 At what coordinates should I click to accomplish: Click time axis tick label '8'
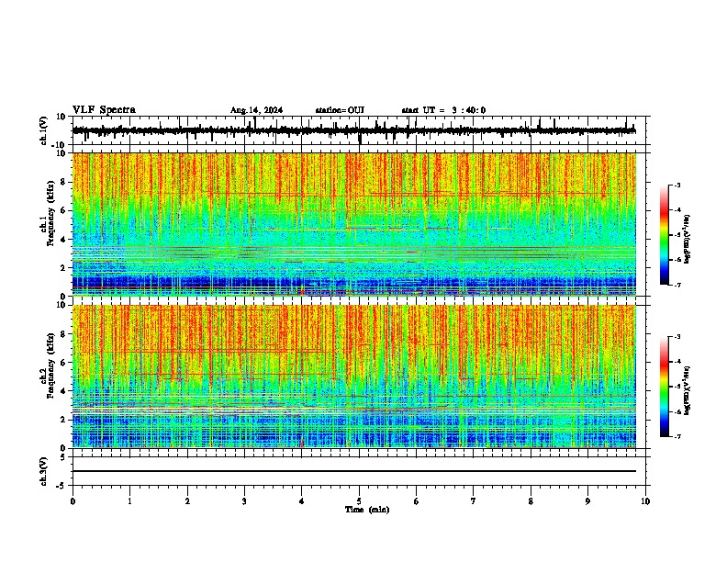pos(531,501)
